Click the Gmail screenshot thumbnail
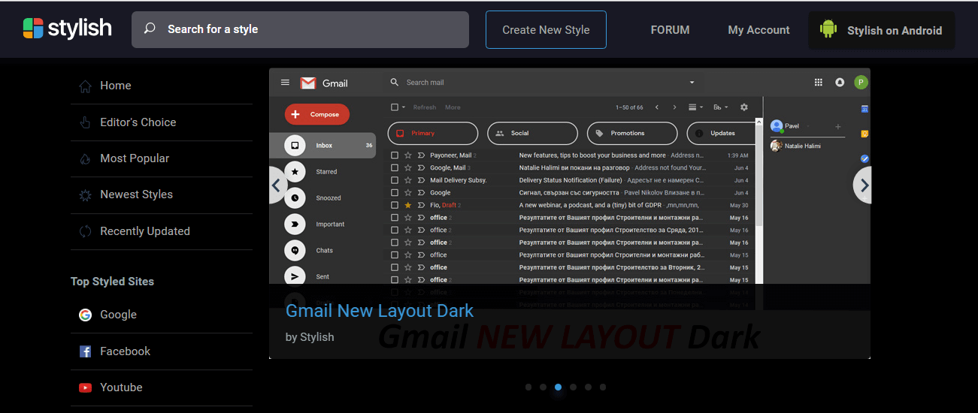Image resolution: width=978 pixels, height=413 pixels. point(570,213)
